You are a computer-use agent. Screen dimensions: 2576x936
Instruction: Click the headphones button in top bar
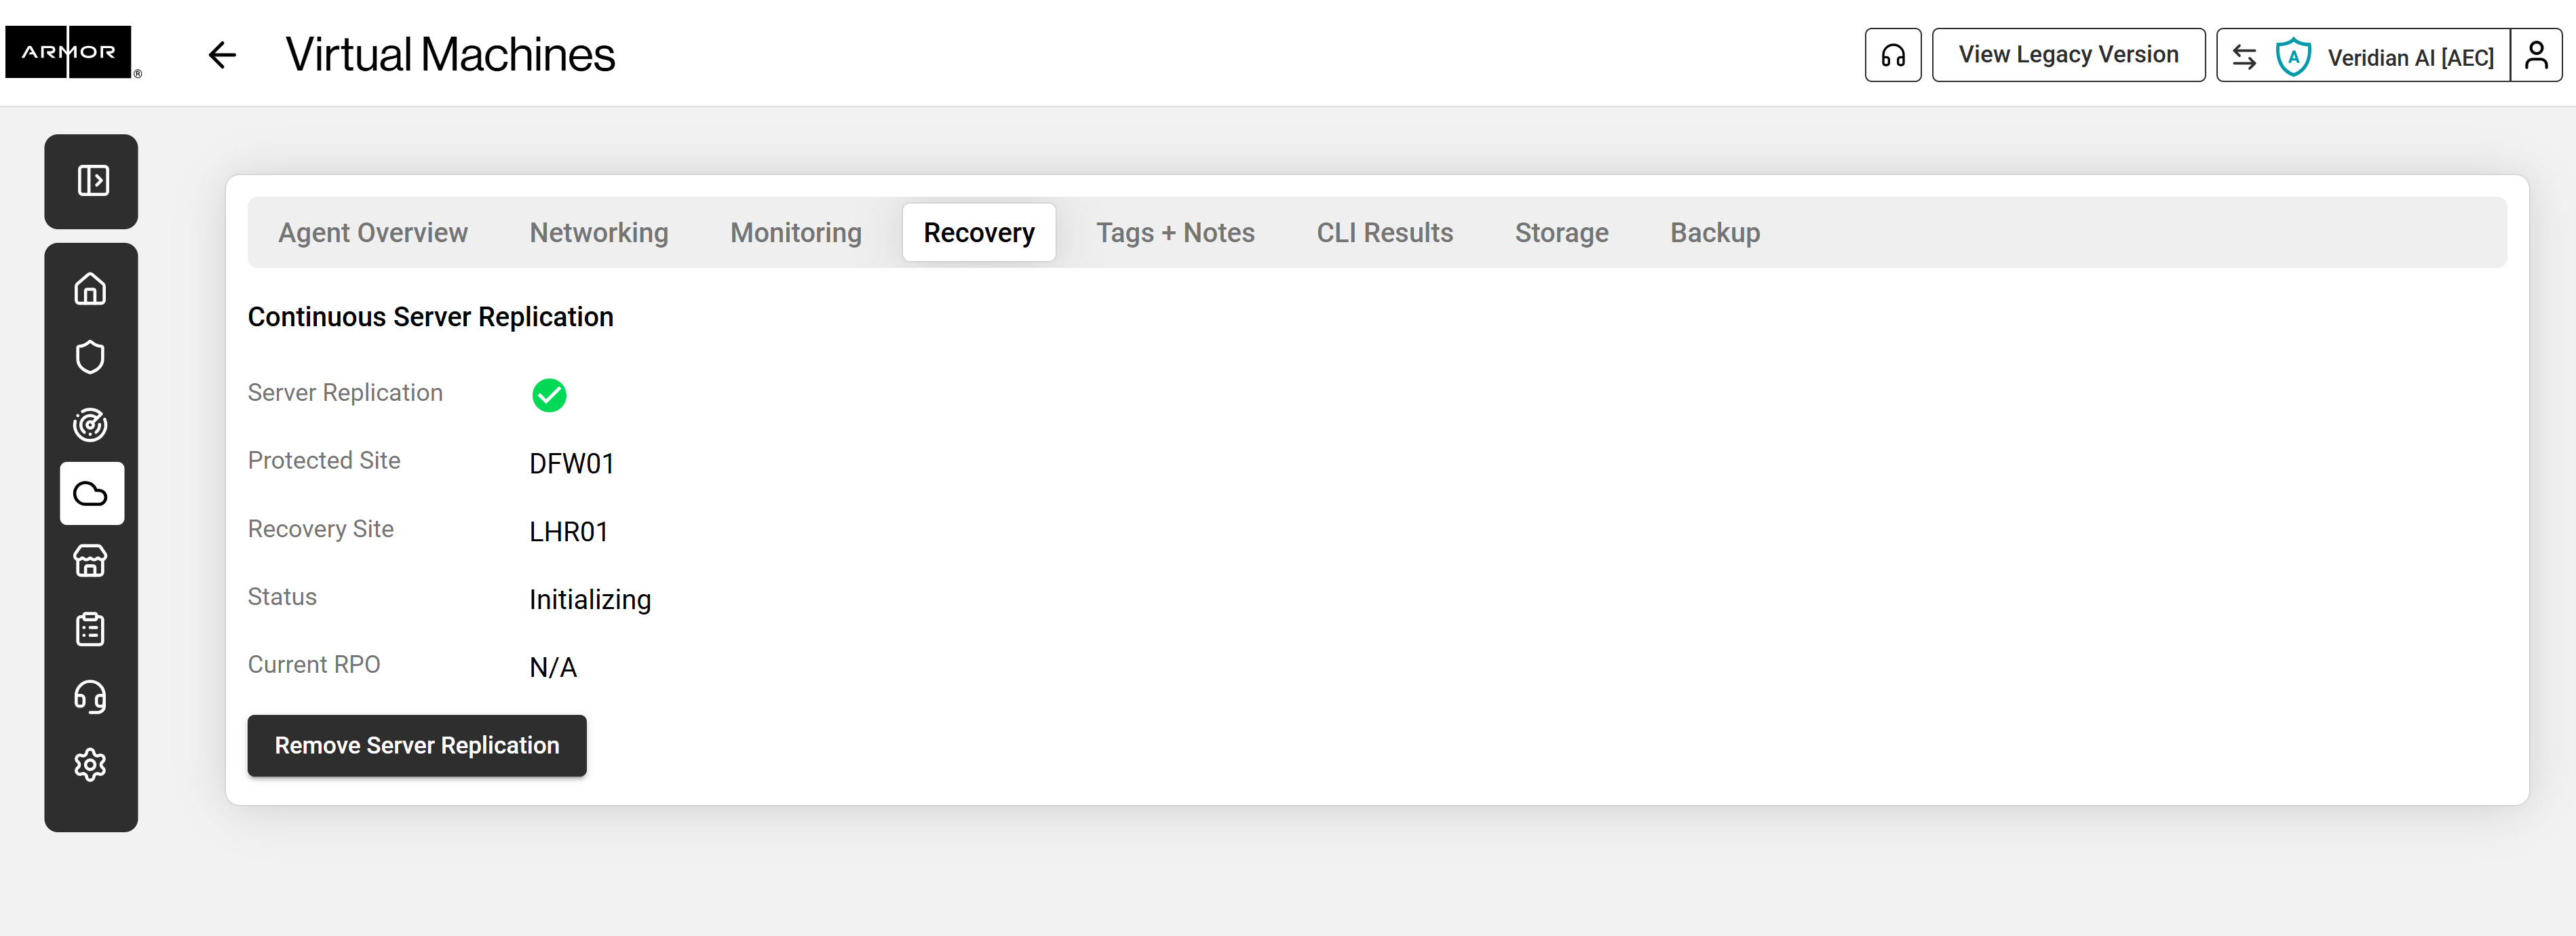point(1892,55)
